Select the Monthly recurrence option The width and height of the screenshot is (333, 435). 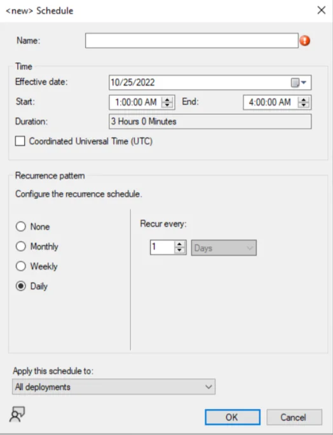coord(21,246)
